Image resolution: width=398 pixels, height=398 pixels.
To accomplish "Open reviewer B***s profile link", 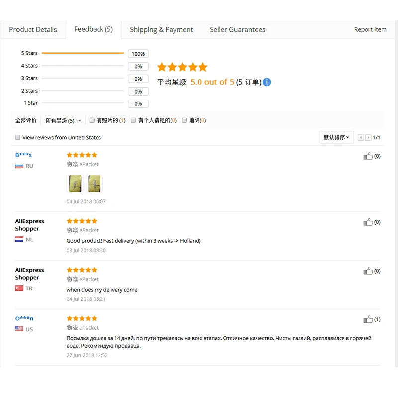I will tap(23, 155).
